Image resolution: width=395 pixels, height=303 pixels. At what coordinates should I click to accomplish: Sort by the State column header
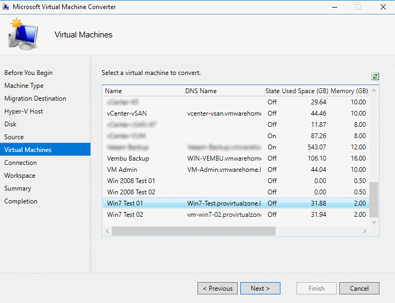(272, 91)
